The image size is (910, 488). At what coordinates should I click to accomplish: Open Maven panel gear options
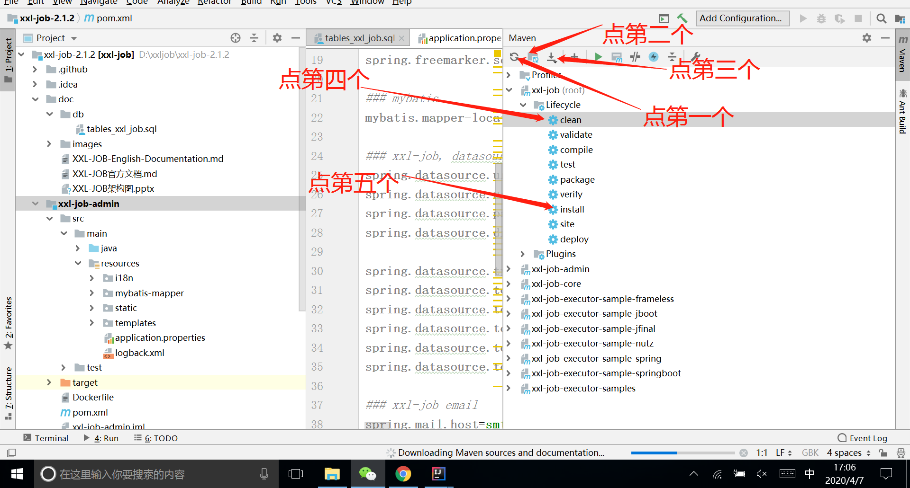pyautogui.click(x=867, y=38)
